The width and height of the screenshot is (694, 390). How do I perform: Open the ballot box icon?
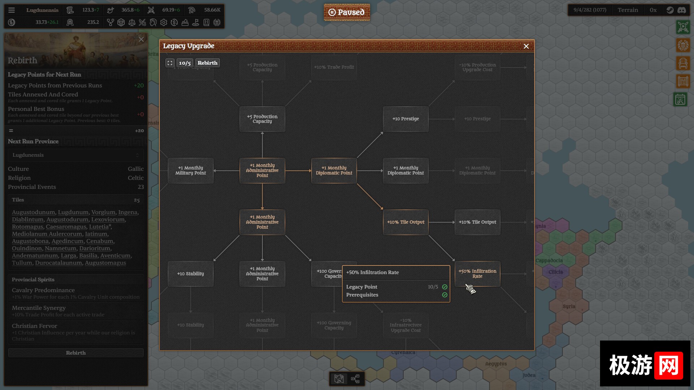coord(185,22)
